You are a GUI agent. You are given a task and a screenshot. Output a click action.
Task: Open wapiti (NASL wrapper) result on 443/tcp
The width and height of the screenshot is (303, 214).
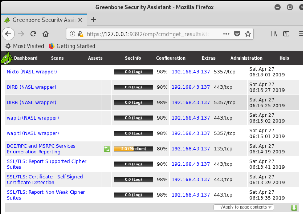click(x=33, y=118)
